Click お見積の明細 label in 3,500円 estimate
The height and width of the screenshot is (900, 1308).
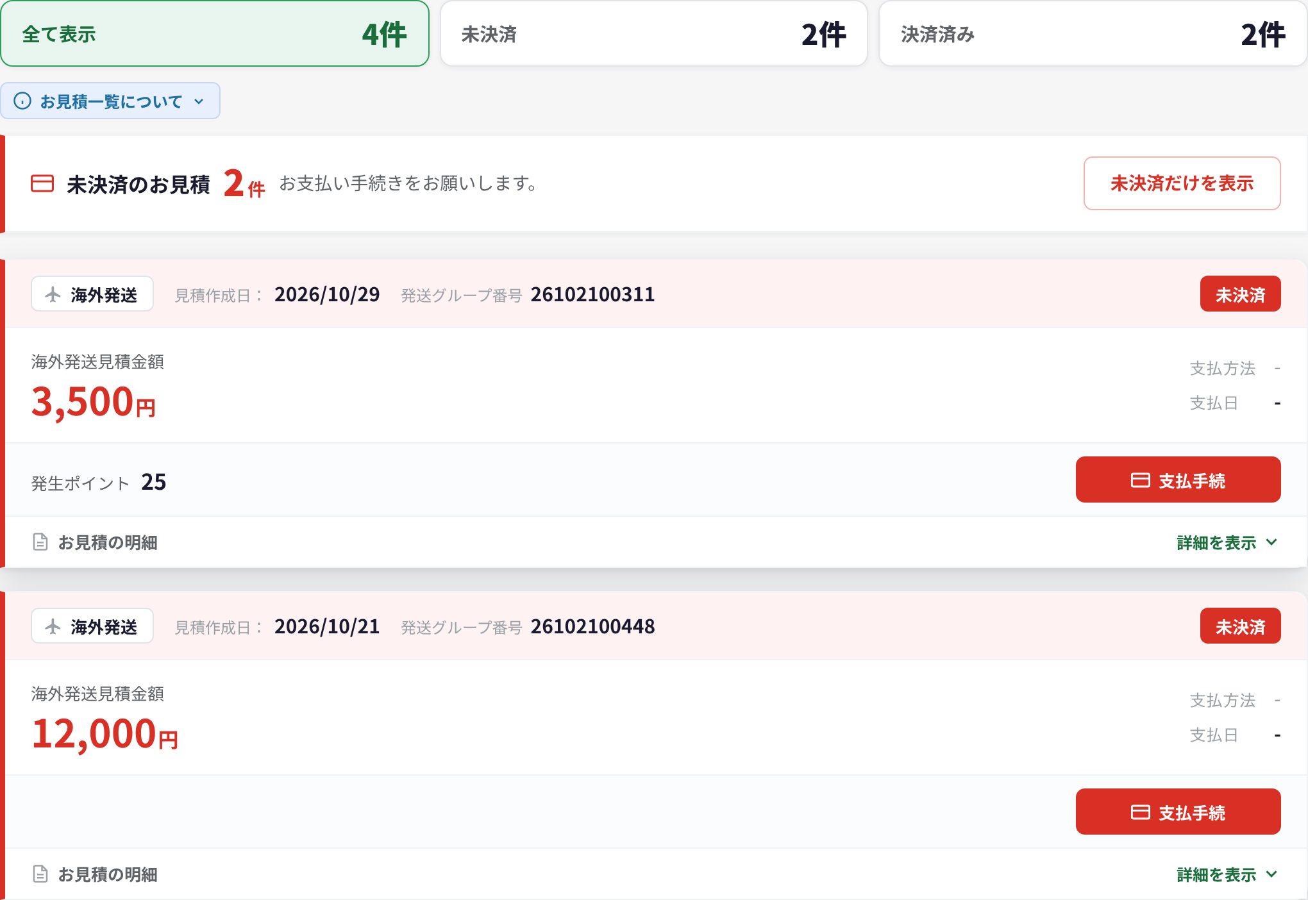coord(108,542)
